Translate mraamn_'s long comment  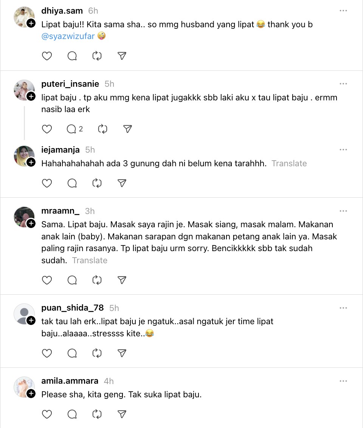(90, 261)
